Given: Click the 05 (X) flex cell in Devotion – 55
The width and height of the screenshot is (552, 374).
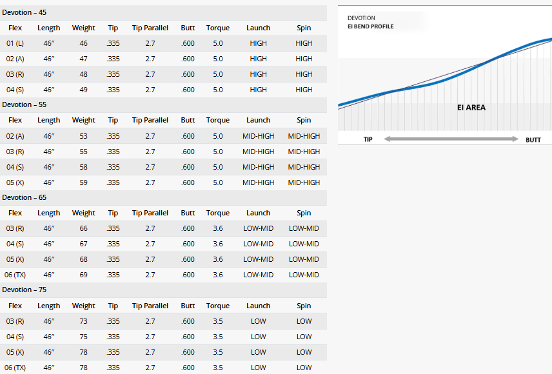Looking at the screenshot, I should point(15,182).
